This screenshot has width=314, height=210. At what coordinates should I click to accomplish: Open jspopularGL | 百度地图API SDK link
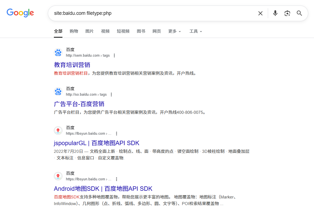[97, 143]
